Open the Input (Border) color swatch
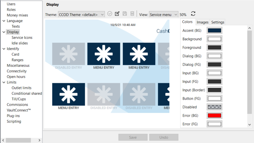Viewport: 254px width, 143px height. click(x=215, y=90)
